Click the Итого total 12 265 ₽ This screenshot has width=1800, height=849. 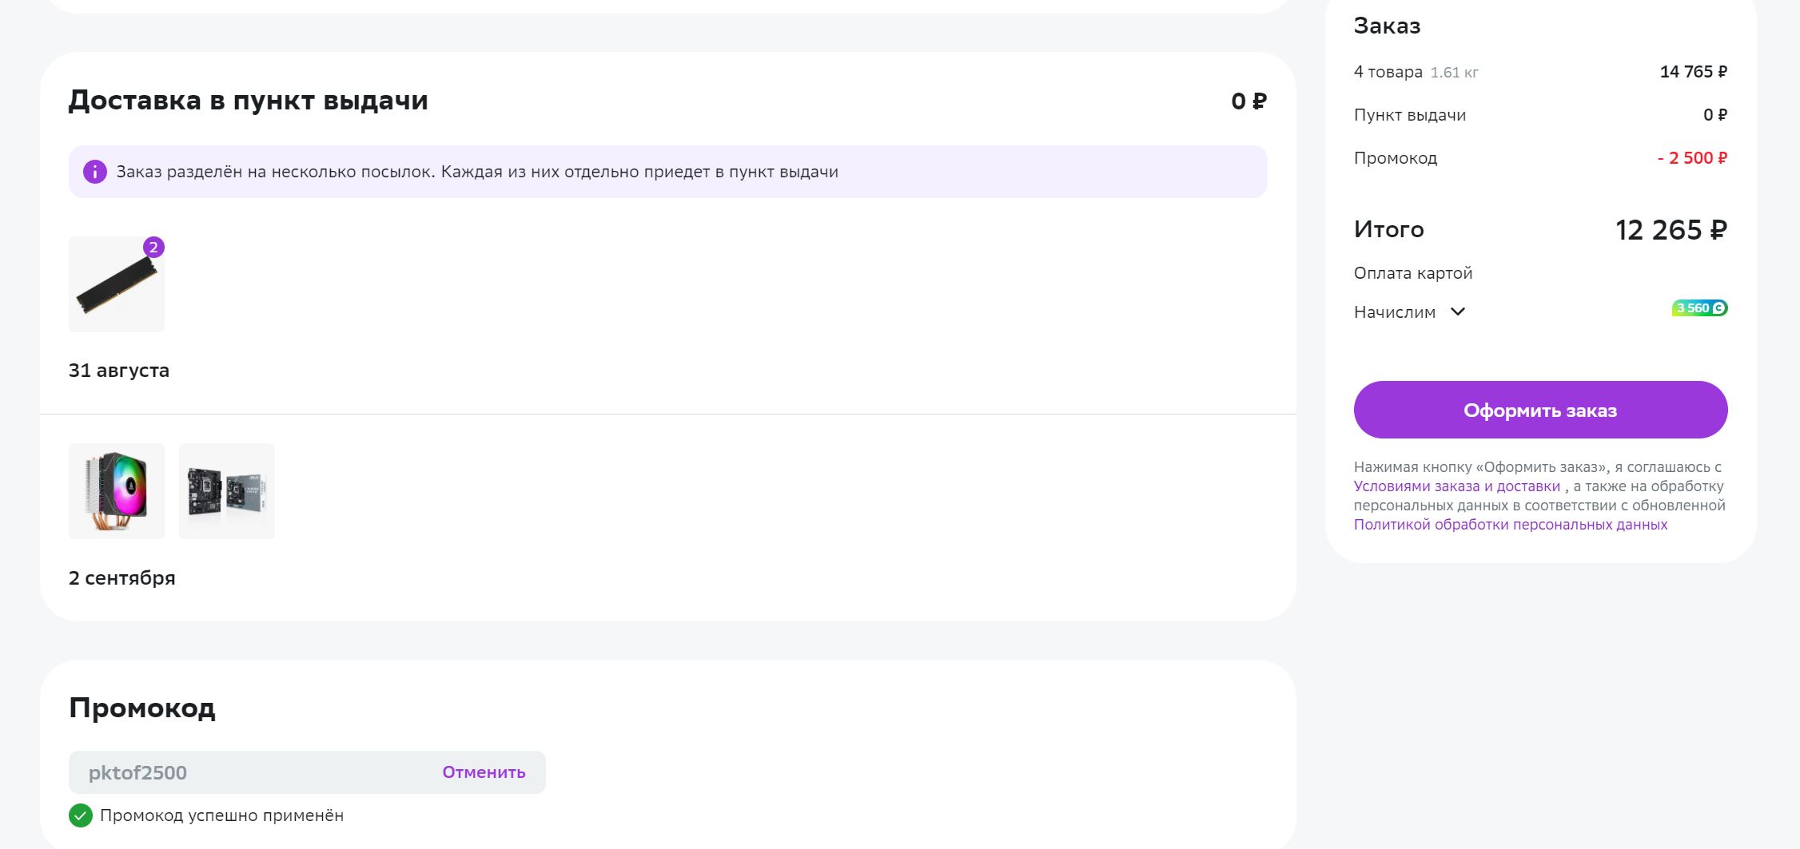click(x=1671, y=230)
